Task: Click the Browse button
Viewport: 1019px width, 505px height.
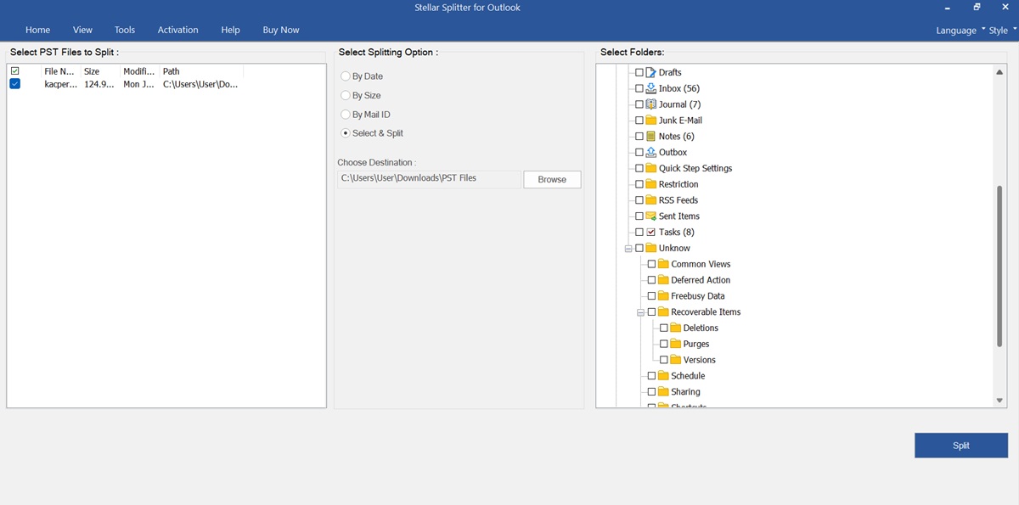Action: (x=552, y=179)
